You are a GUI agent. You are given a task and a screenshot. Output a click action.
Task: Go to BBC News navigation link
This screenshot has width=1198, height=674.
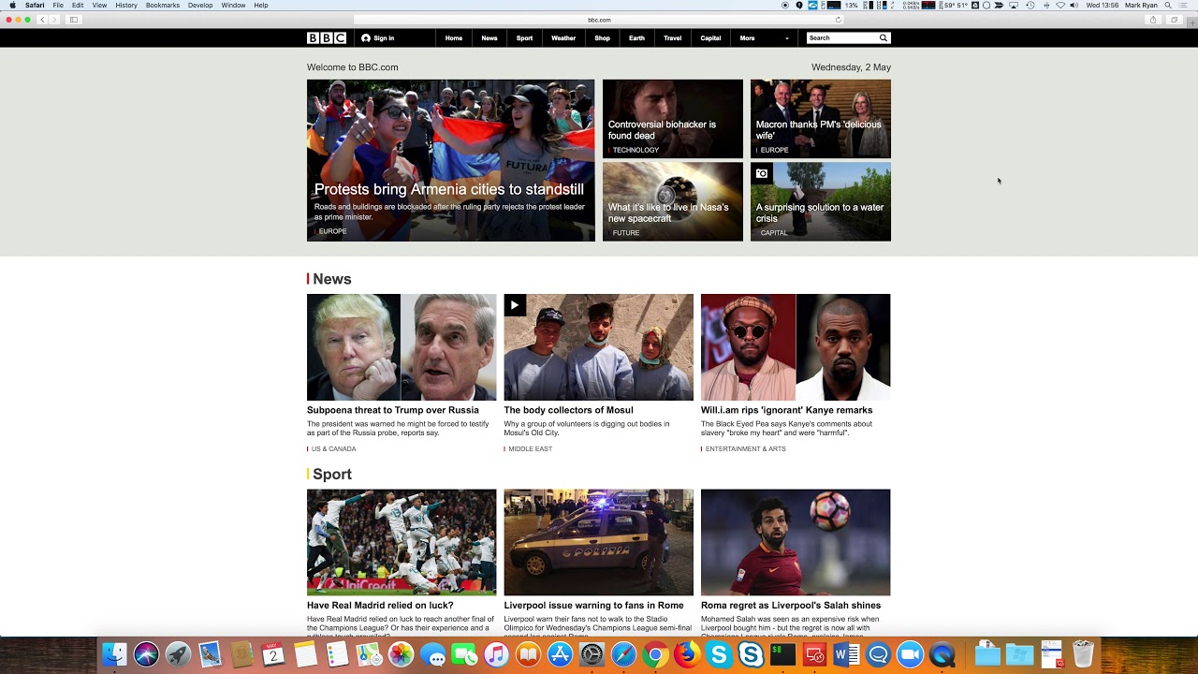489,38
